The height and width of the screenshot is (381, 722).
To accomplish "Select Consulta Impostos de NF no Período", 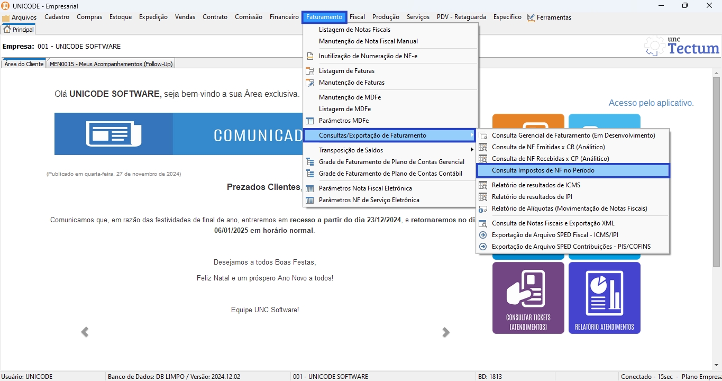I will click(572, 170).
